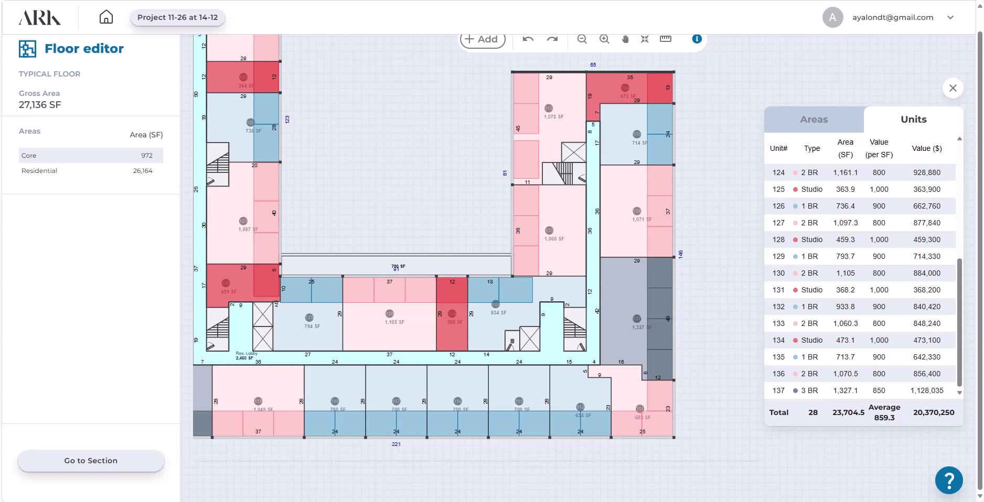
Task: Zoom in using the magnifier plus icon
Action: [x=604, y=39]
